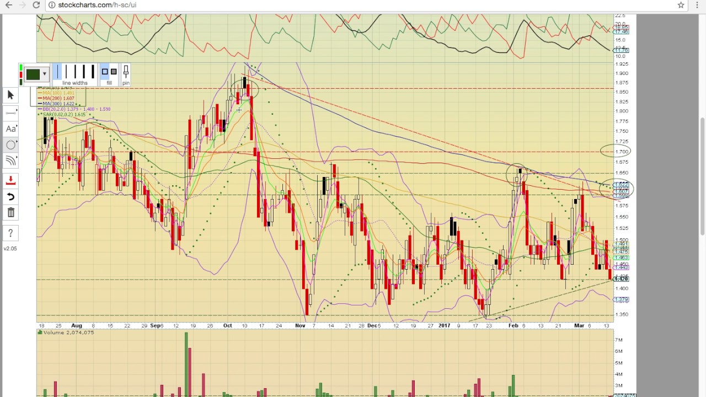This screenshot has height=397, width=706.
Task: Pick the red quick color
Action: pos(21,74)
